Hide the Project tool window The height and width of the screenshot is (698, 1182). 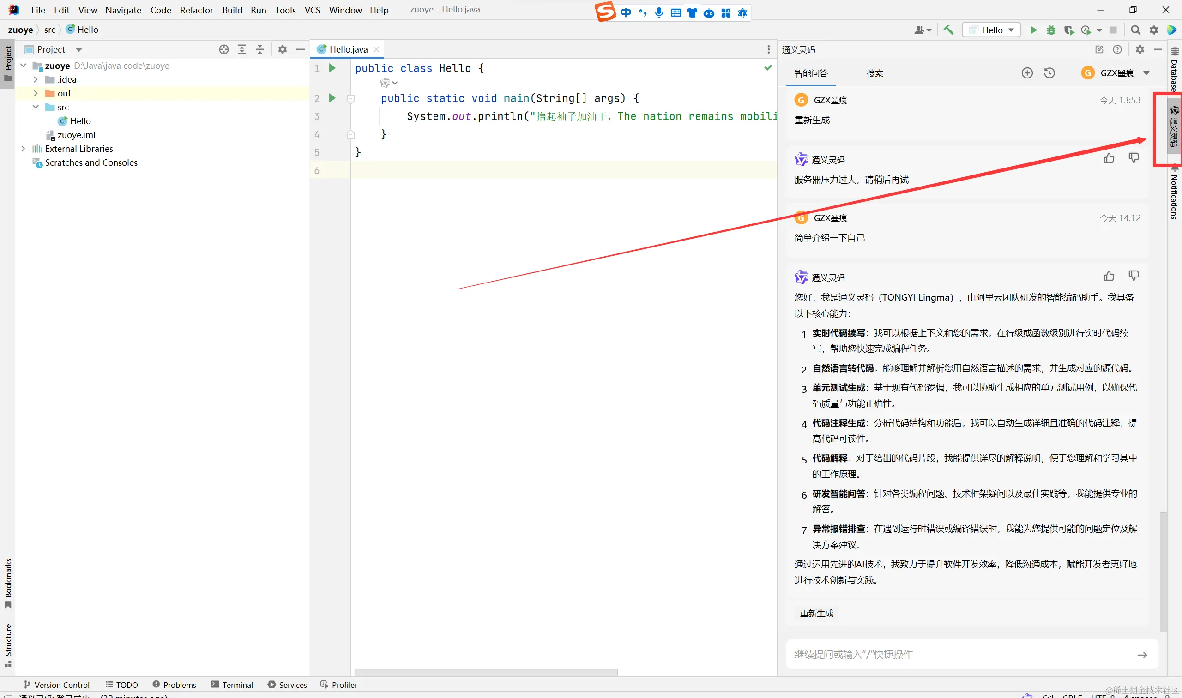click(x=301, y=49)
